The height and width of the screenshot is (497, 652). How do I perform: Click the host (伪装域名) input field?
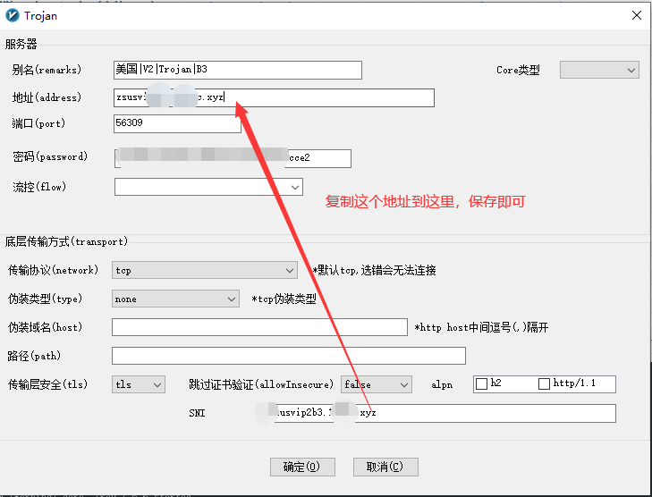coord(259,327)
